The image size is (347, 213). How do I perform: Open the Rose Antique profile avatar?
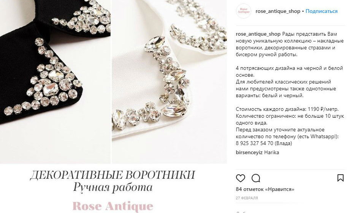[244, 11]
